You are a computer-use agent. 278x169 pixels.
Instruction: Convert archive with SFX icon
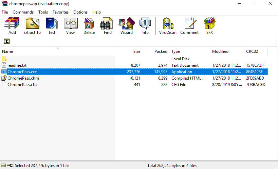209,26
